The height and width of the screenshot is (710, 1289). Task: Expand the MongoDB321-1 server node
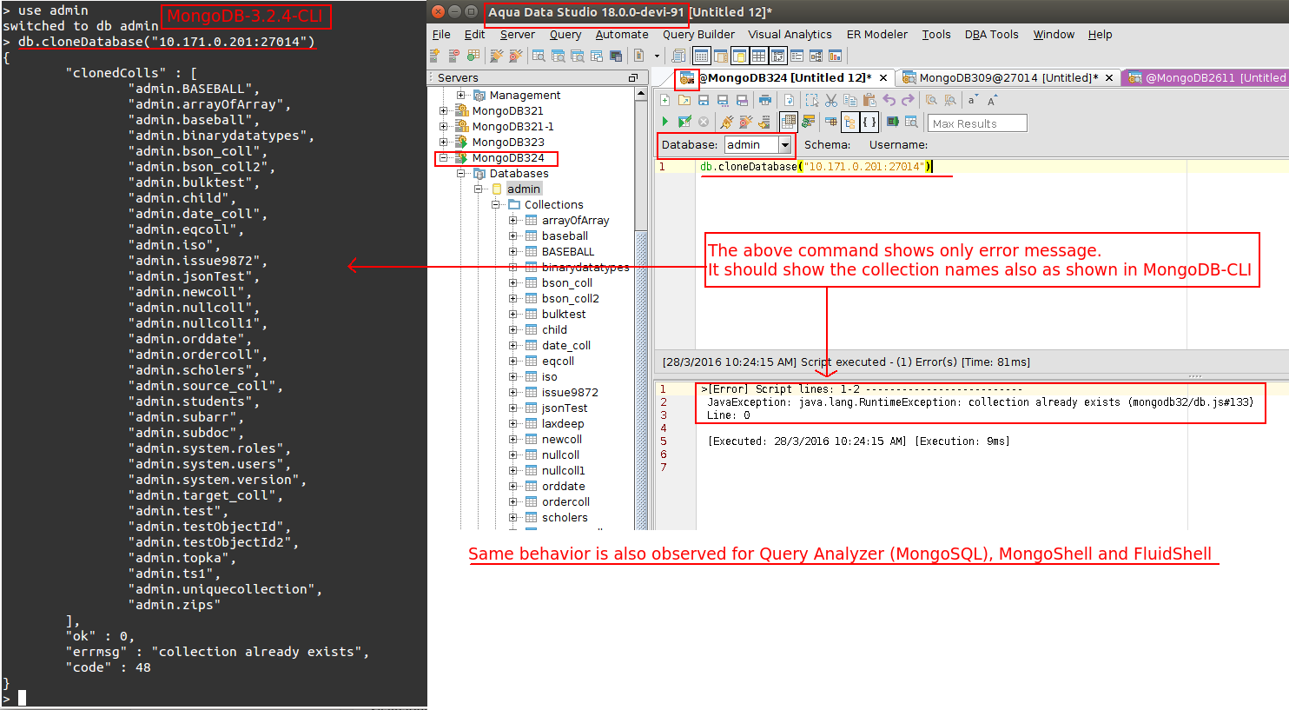443,126
